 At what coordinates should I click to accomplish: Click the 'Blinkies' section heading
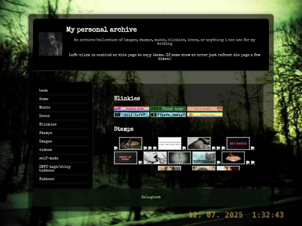[x=127, y=98]
